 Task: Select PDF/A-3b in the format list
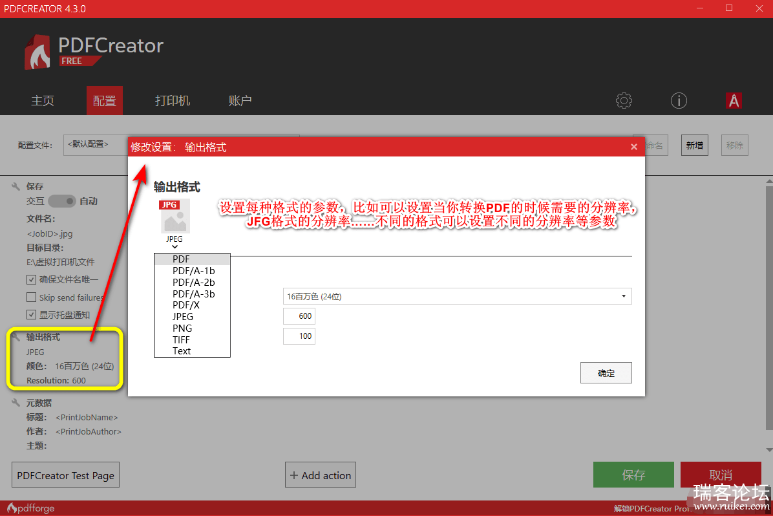(x=192, y=294)
